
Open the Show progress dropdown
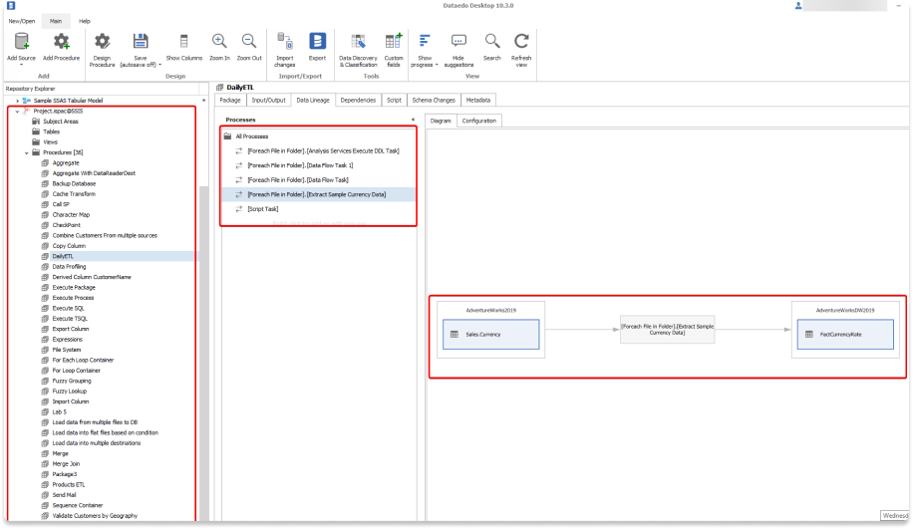(426, 64)
